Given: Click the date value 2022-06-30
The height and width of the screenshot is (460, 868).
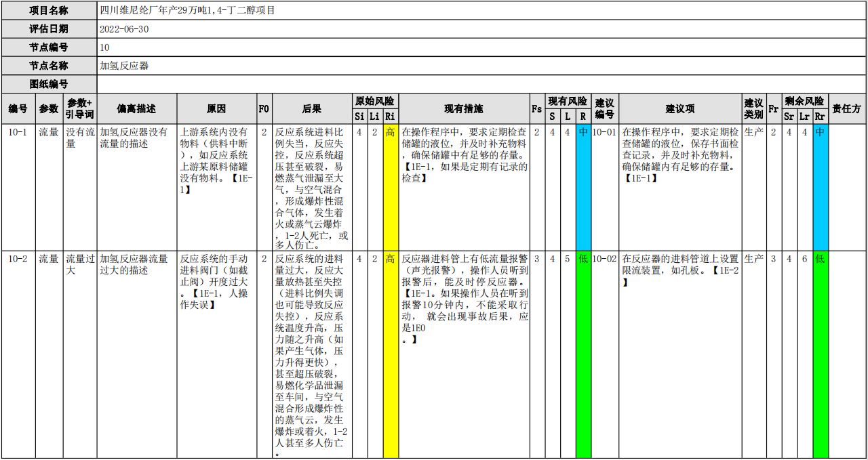Looking at the screenshot, I should (124, 29).
